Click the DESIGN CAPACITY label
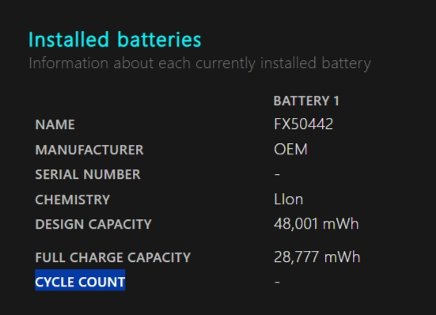The image size is (436, 315). pyautogui.click(x=93, y=224)
